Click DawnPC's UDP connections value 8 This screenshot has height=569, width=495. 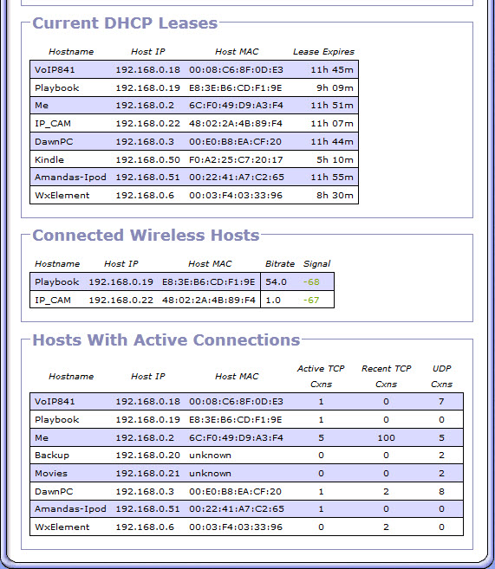point(441,491)
